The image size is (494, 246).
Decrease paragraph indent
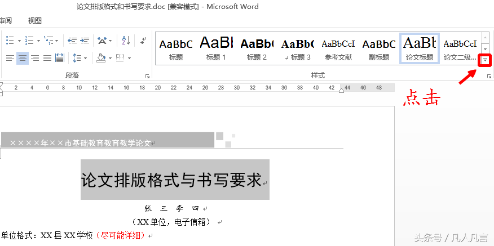coord(72,41)
